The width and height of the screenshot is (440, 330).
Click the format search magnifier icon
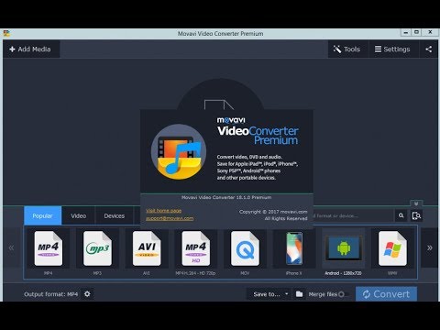401,215
